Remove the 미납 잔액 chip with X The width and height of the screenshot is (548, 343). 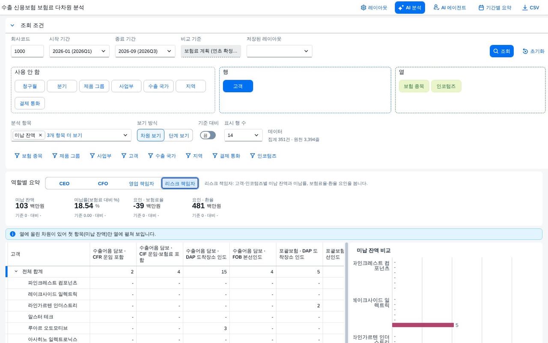[x=40, y=135]
